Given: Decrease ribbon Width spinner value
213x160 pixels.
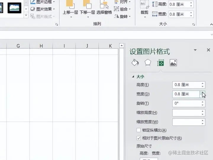Looking at the screenshot, I should pyautogui.click(x=191, y=16).
